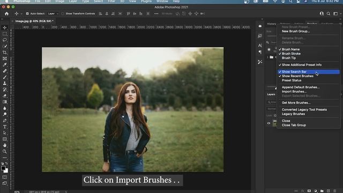
Task: Click the background color swatch
Action: (x=6, y=170)
